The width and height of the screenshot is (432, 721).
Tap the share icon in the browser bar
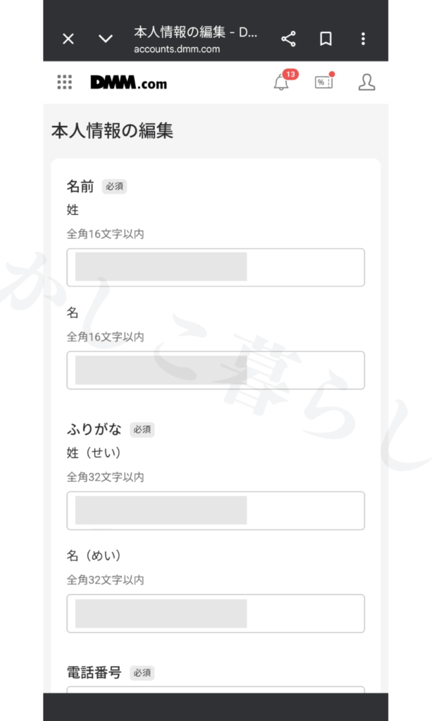click(x=288, y=39)
